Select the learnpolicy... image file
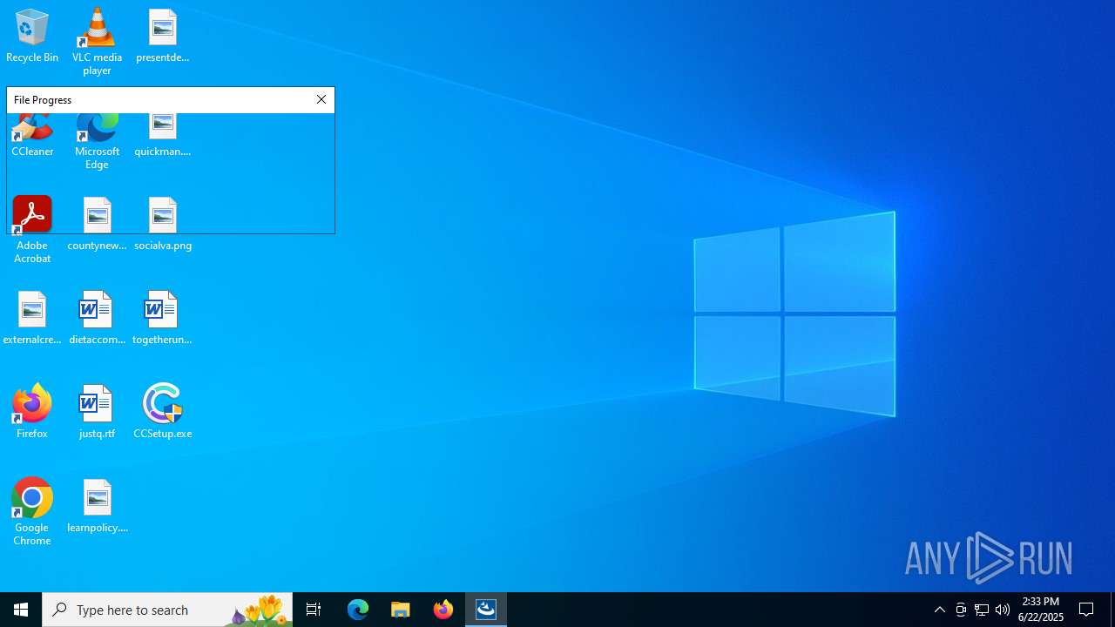This screenshot has width=1115, height=627. 97,507
